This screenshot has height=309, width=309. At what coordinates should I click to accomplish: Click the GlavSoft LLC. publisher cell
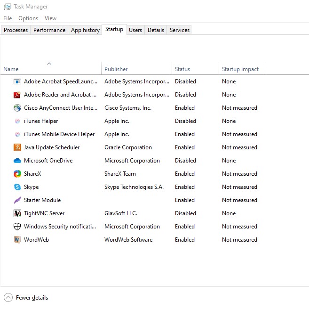(x=121, y=213)
